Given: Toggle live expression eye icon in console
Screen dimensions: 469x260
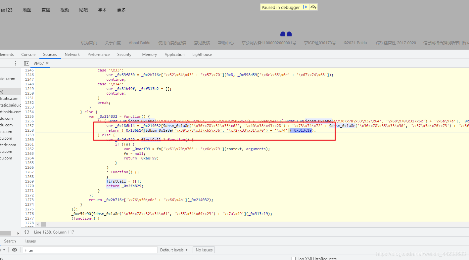Looking at the screenshot, I should (15, 250).
